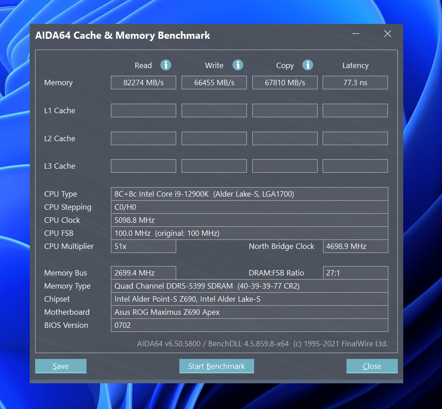Select Chipset value Intel Alder Point-S Z690
The image size is (442, 409).
[250, 299]
